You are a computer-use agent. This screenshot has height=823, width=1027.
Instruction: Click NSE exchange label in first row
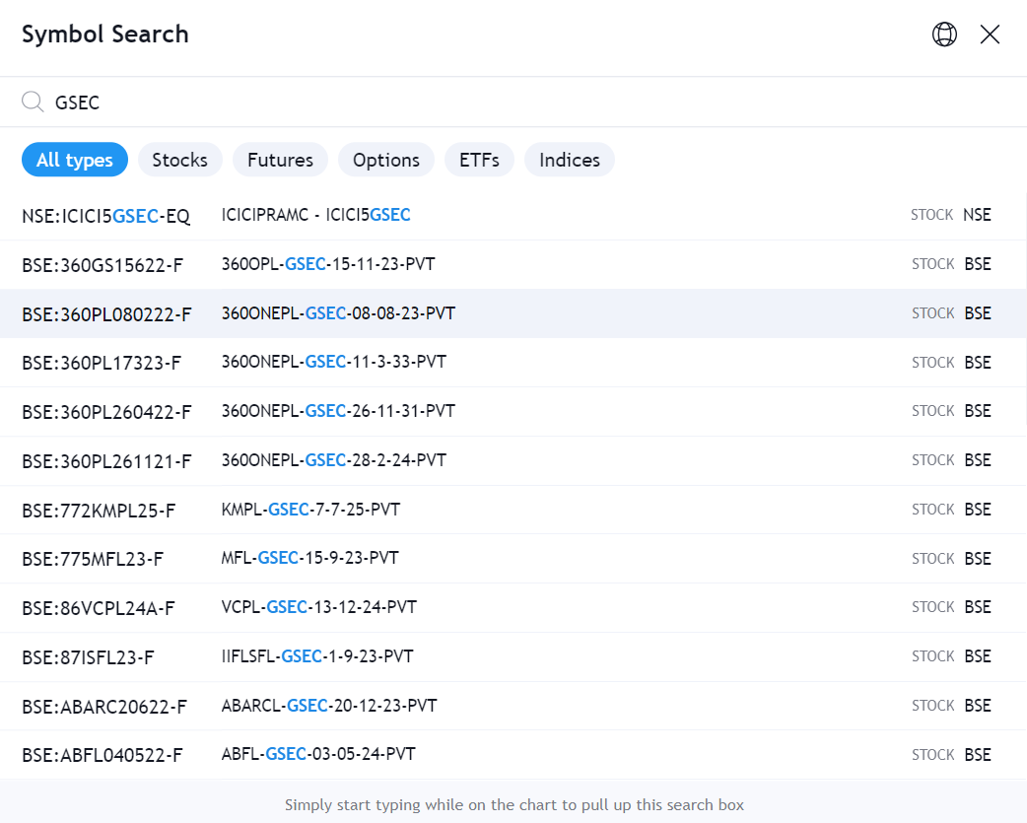click(x=977, y=215)
